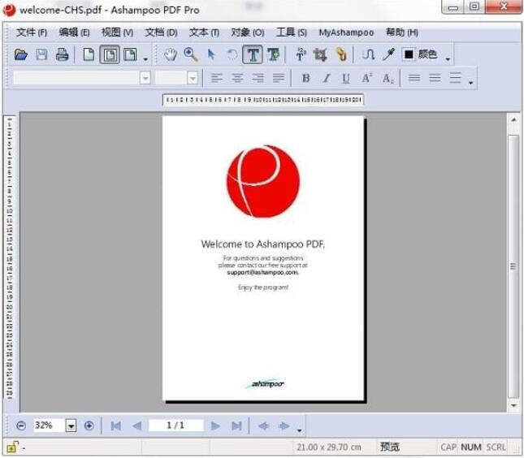The width and height of the screenshot is (524, 458).
Task: Open the font name dropdown
Action: 145,79
